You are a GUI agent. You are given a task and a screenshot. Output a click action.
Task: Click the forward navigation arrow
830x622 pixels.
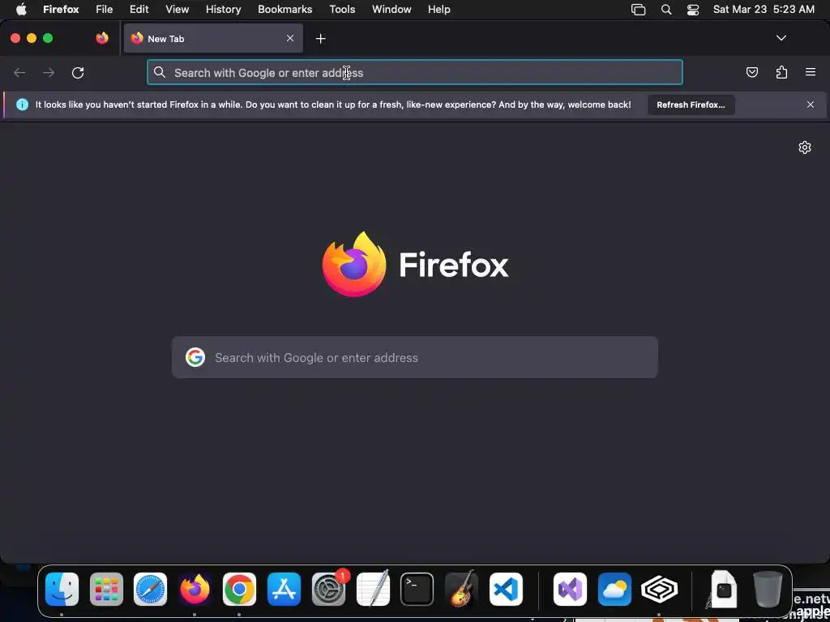[49, 72]
